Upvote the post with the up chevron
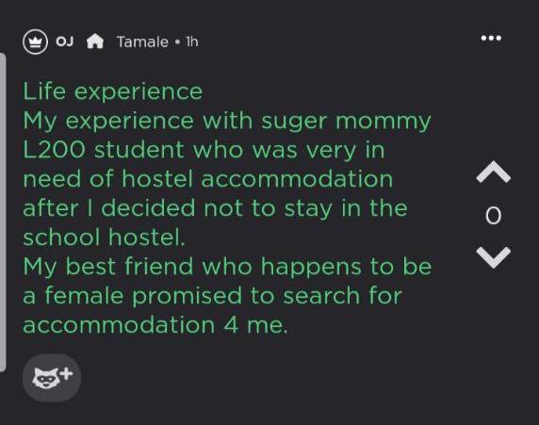The image size is (539, 425). pyautogui.click(x=493, y=172)
